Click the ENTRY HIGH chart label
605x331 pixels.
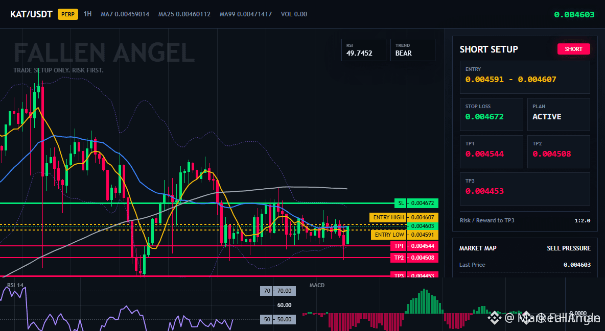pos(404,217)
